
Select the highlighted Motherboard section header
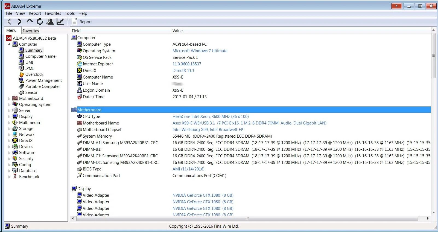[x=251, y=110]
